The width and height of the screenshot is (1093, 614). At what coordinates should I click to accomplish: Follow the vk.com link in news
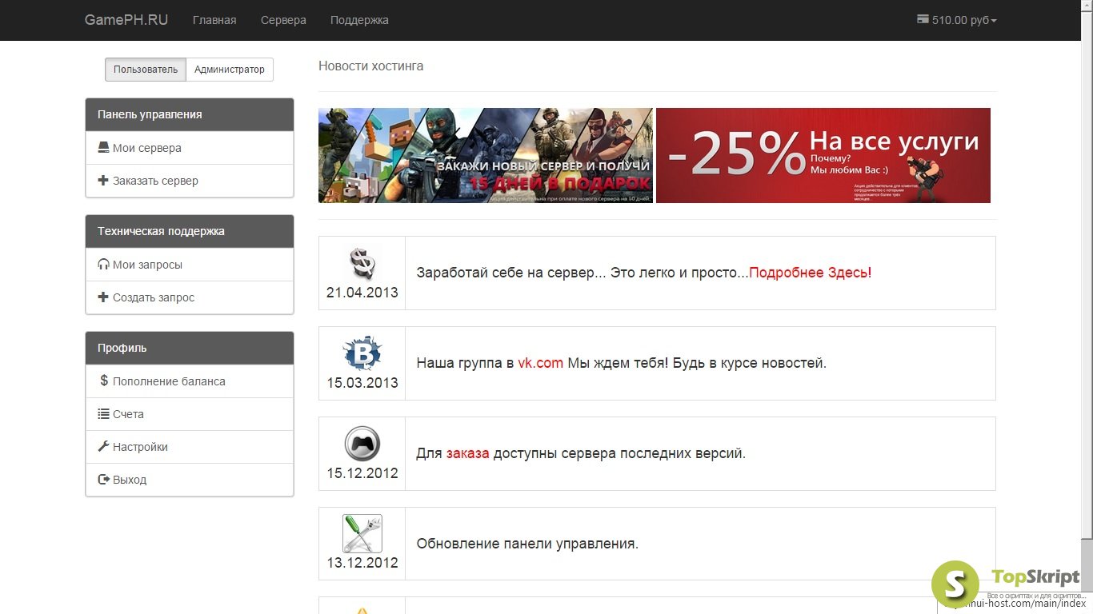541,363
